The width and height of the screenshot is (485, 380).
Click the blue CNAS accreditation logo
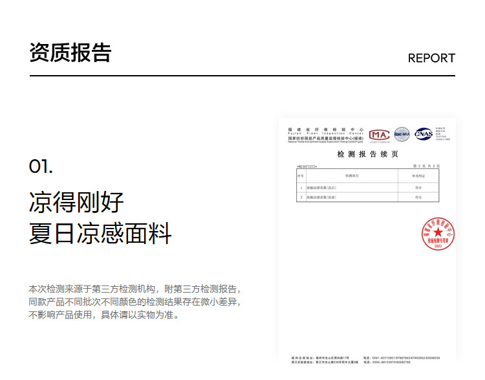coord(424,133)
